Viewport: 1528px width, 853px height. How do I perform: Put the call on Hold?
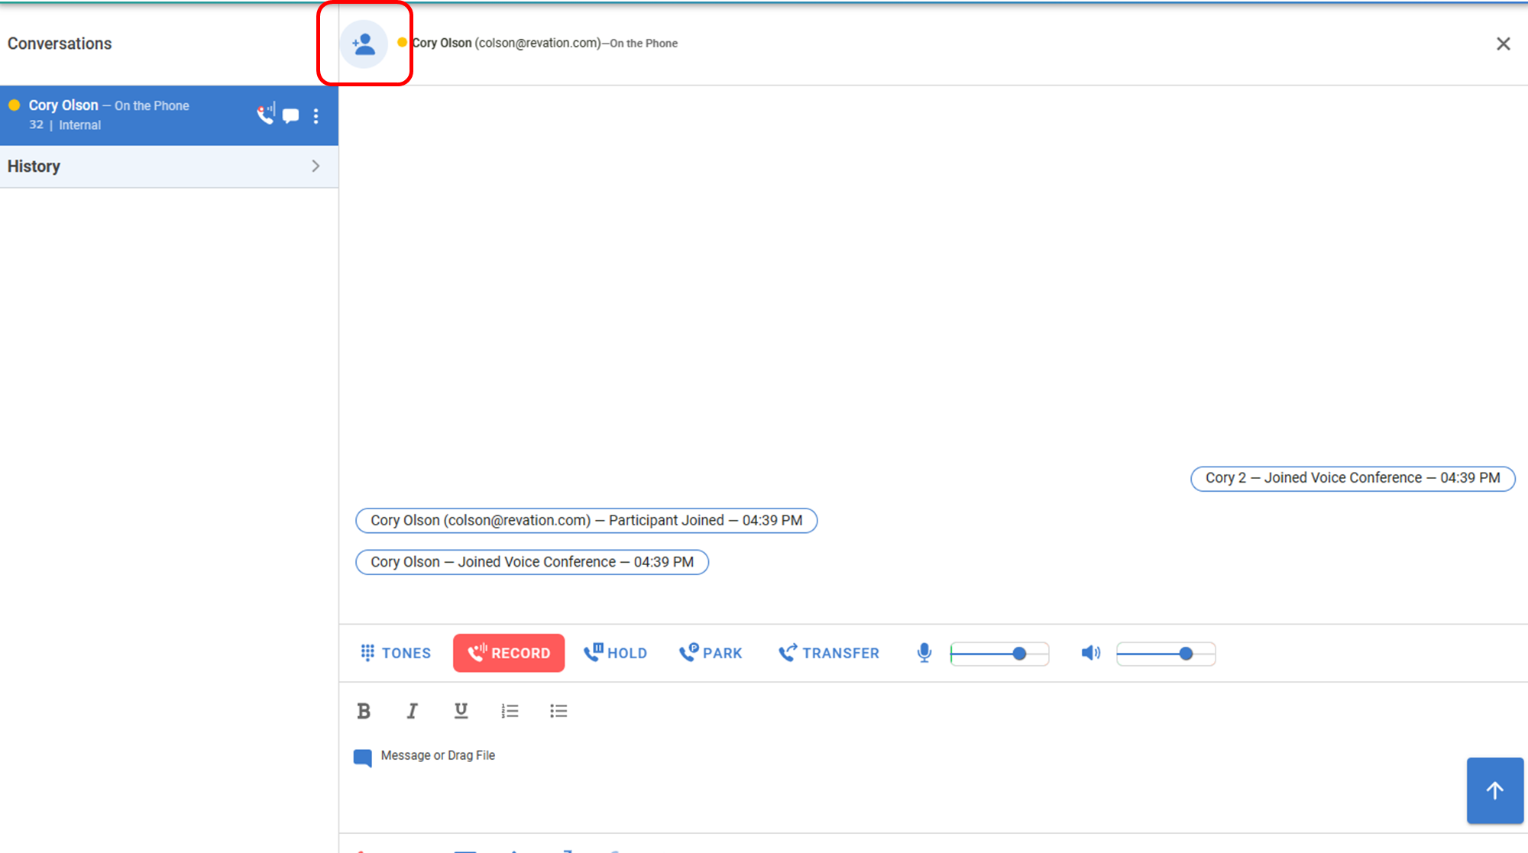click(x=616, y=653)
